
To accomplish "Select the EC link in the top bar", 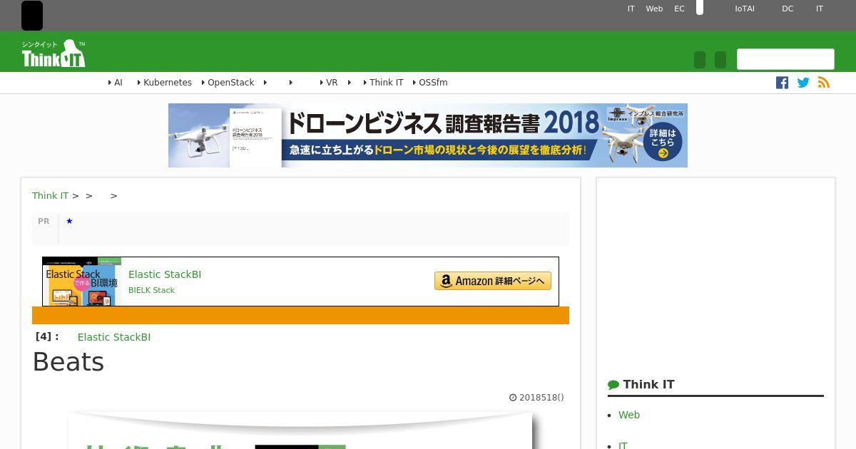I will point(679,9).
